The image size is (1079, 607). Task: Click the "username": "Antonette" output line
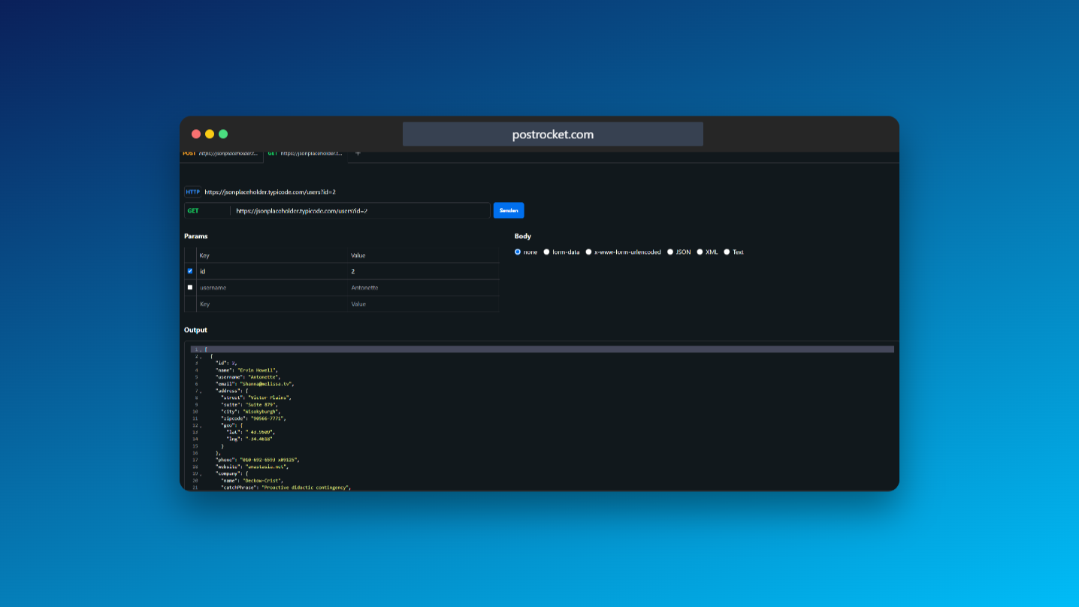point(248,377)
